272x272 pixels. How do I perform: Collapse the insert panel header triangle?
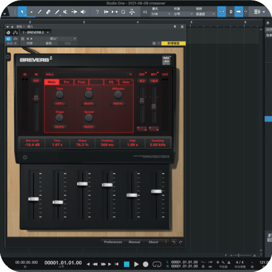7,27
